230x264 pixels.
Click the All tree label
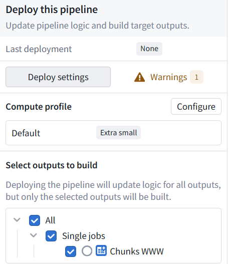[x=50, y=220]
